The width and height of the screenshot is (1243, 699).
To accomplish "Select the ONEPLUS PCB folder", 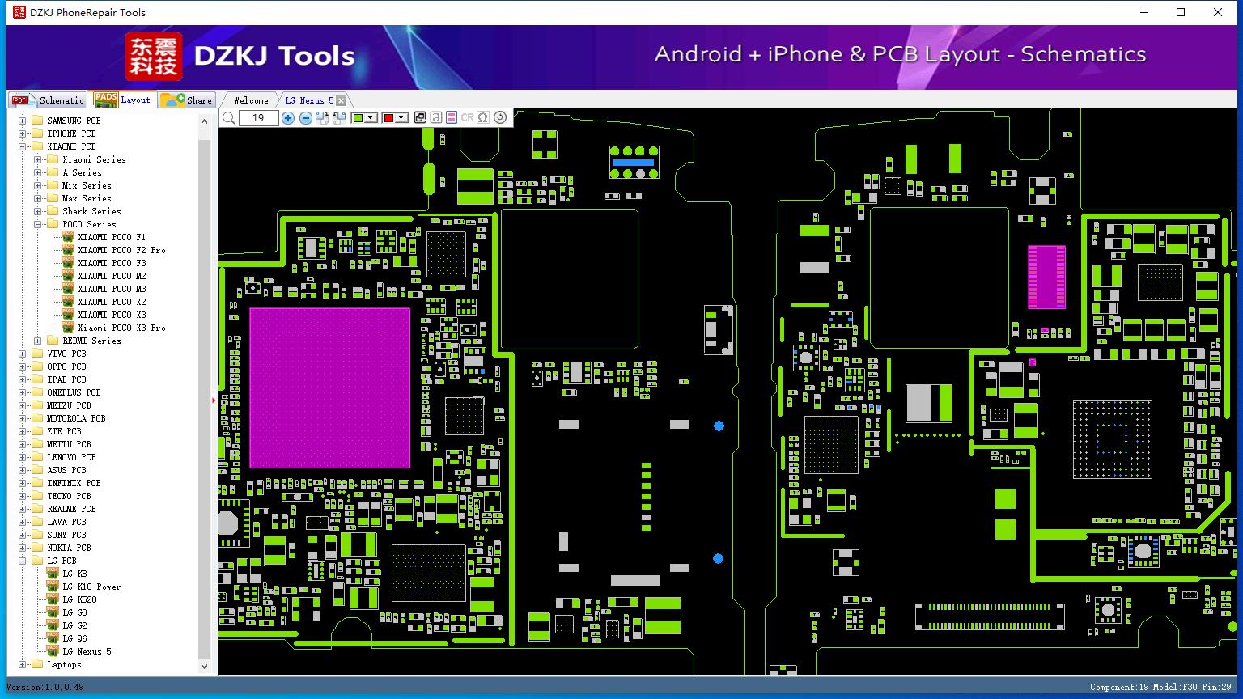I will [x=74, y=392].
